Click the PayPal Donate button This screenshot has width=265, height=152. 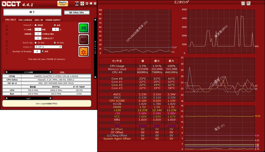click(x=63, y=3)
